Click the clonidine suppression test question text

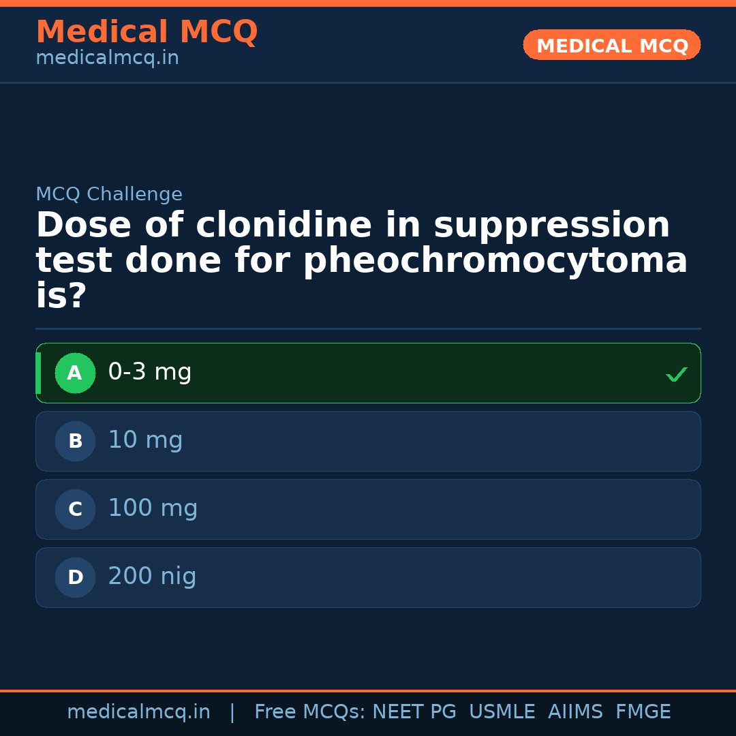(361, 261)
